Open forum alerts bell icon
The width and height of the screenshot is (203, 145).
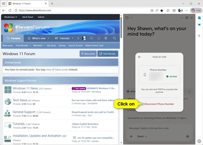[x=99, y=38]
